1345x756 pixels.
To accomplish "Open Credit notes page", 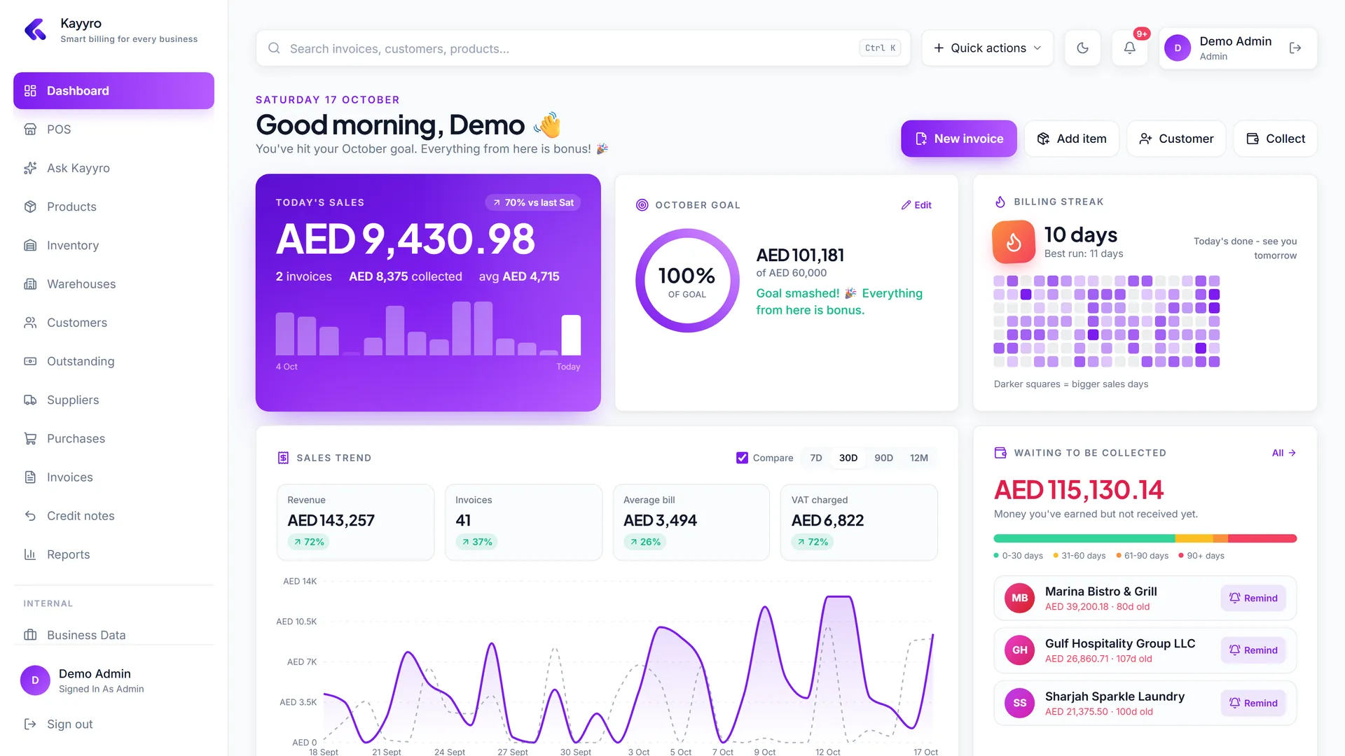I will 113,516.
